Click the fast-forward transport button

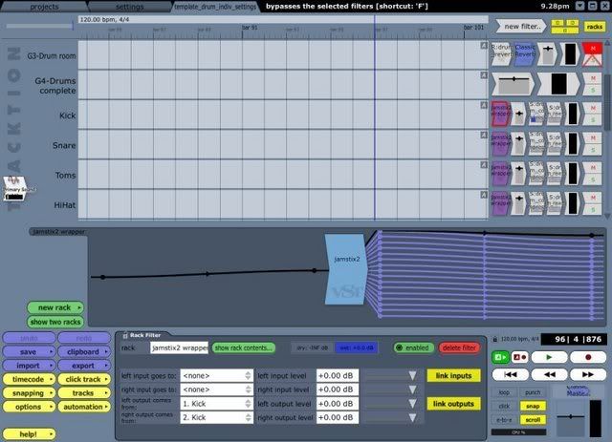click(x=587, y=374)
